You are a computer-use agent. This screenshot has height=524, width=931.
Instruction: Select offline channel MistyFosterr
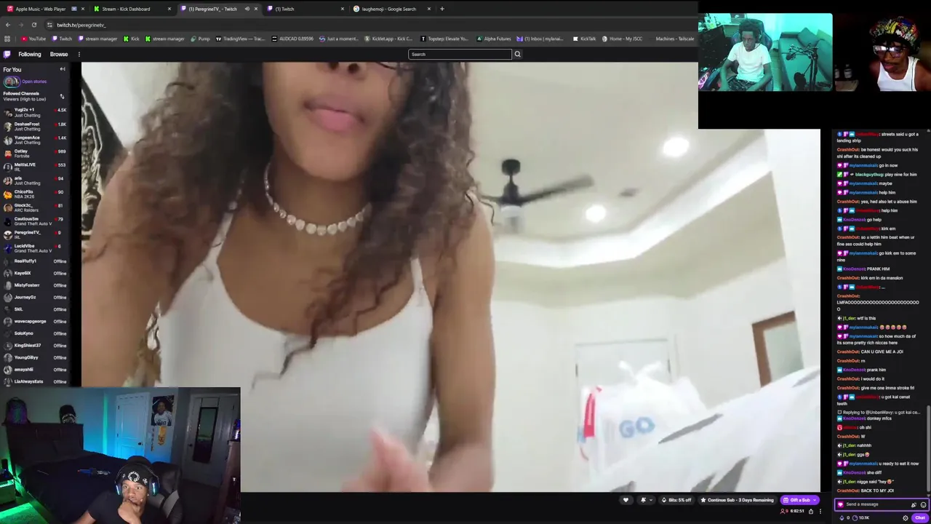34,285
